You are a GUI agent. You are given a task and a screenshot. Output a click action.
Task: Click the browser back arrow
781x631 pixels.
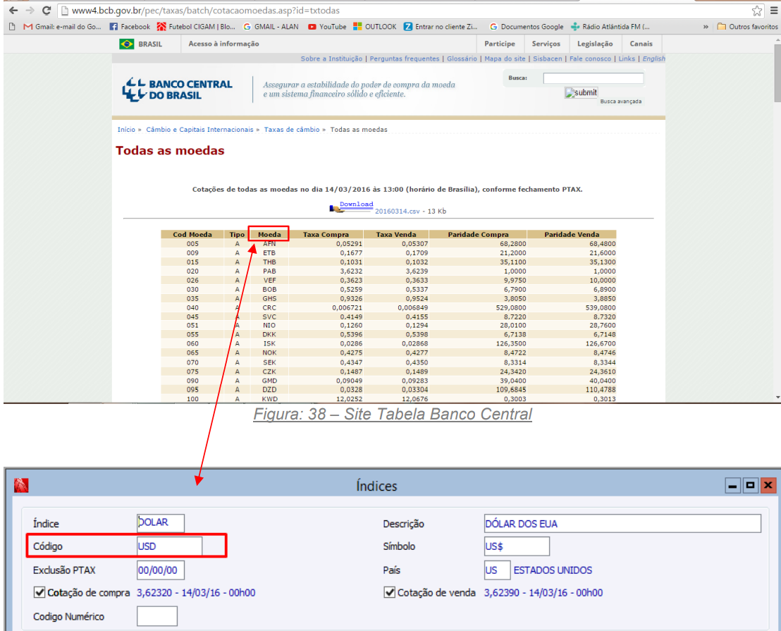tap(13, 11)
